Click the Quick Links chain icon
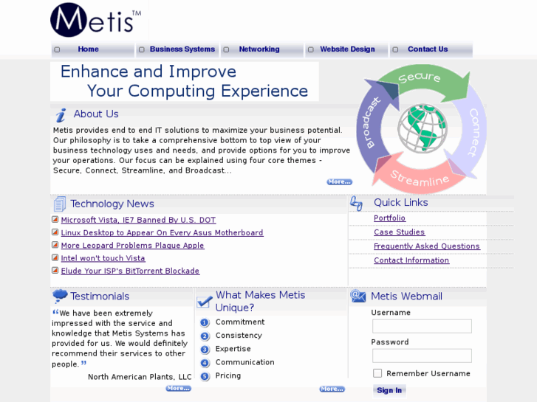Screen dimensions: 537x402 click(356, 204)
